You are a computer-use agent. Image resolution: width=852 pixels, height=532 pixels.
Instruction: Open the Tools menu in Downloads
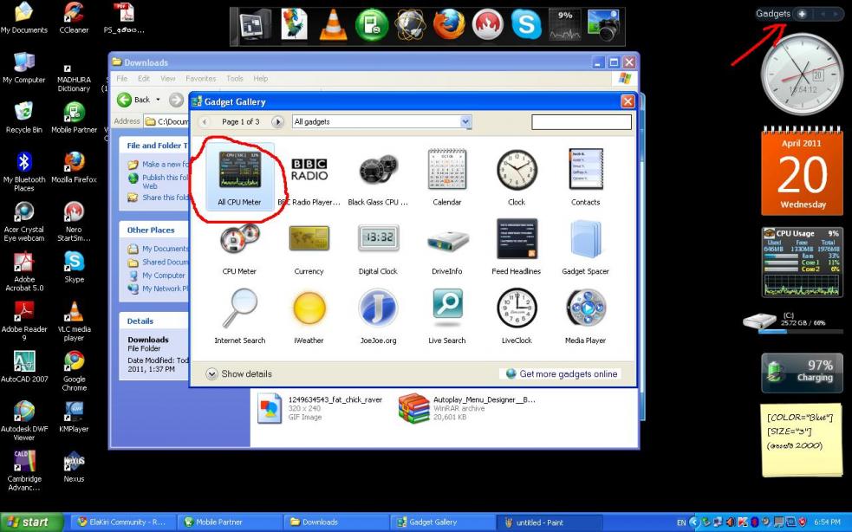pyautogui.click(x=235, y=79)
